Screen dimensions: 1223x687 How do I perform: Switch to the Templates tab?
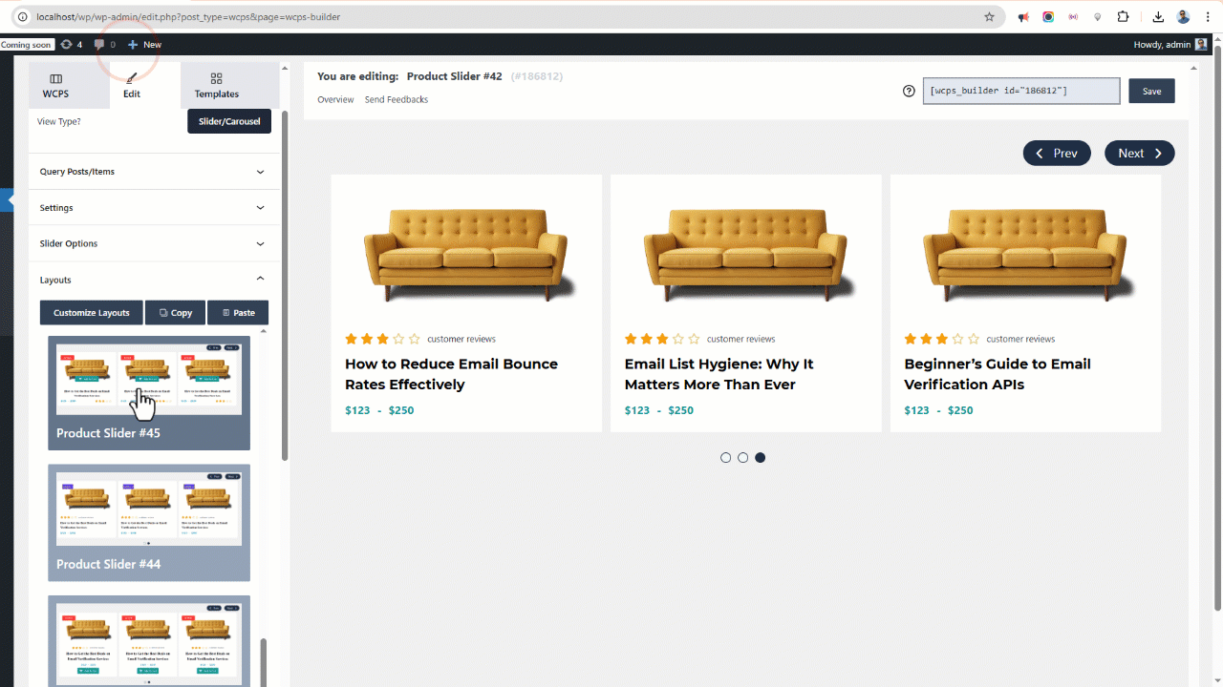coord(217,86)
